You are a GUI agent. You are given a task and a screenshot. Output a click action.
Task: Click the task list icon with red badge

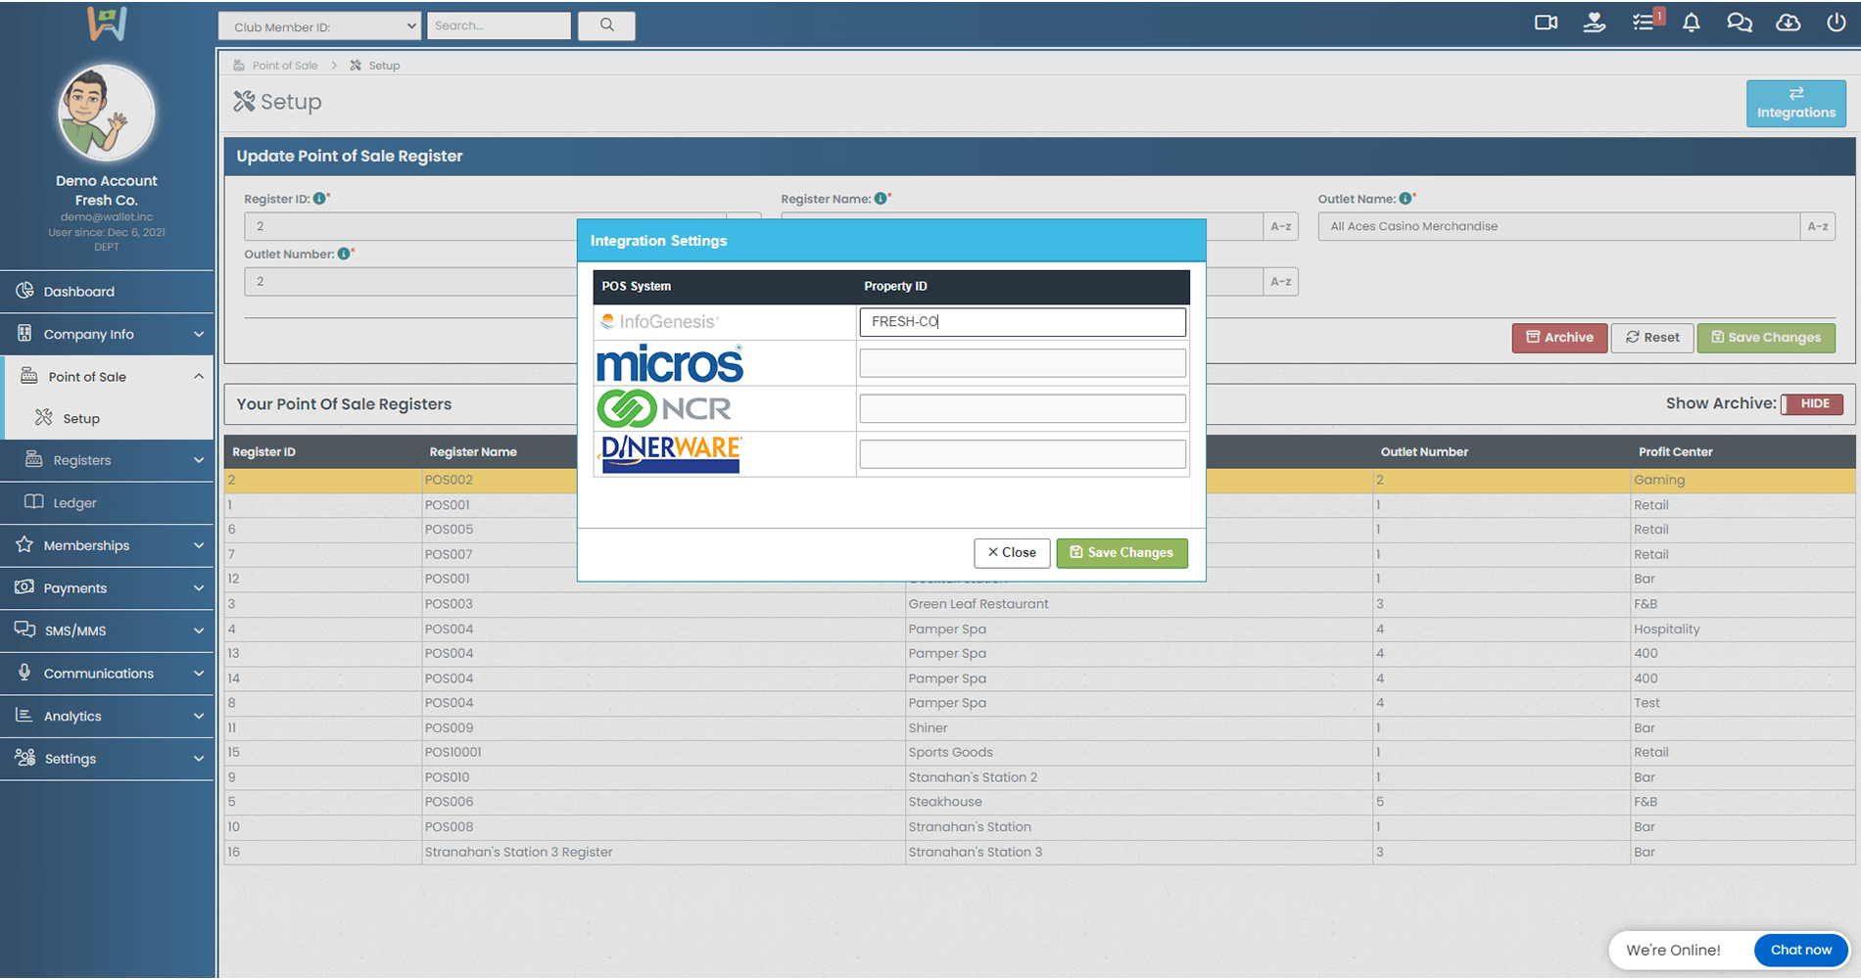[1645, 22]
